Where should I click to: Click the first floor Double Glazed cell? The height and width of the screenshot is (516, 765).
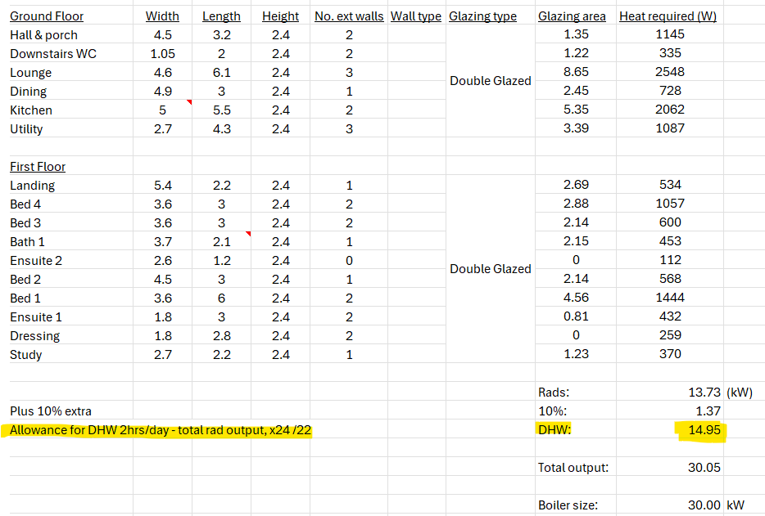490,269
